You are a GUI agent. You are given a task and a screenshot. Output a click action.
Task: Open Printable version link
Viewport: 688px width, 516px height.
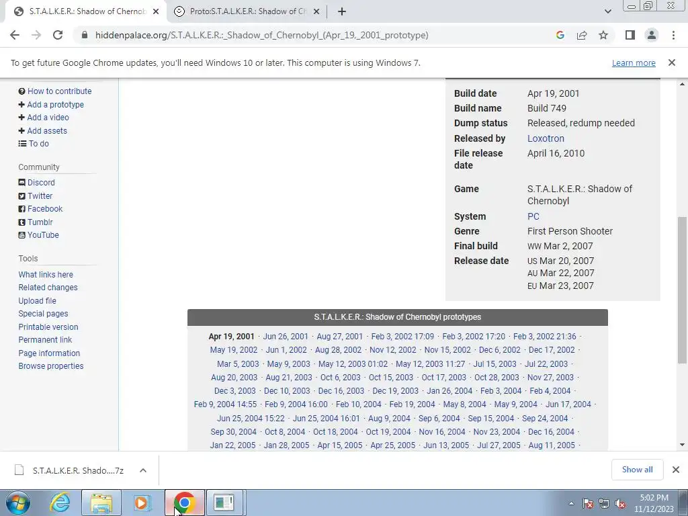[x=48, y=327]
